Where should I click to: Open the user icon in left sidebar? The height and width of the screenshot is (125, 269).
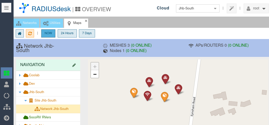pyautogui.click(x=6, y=84)
